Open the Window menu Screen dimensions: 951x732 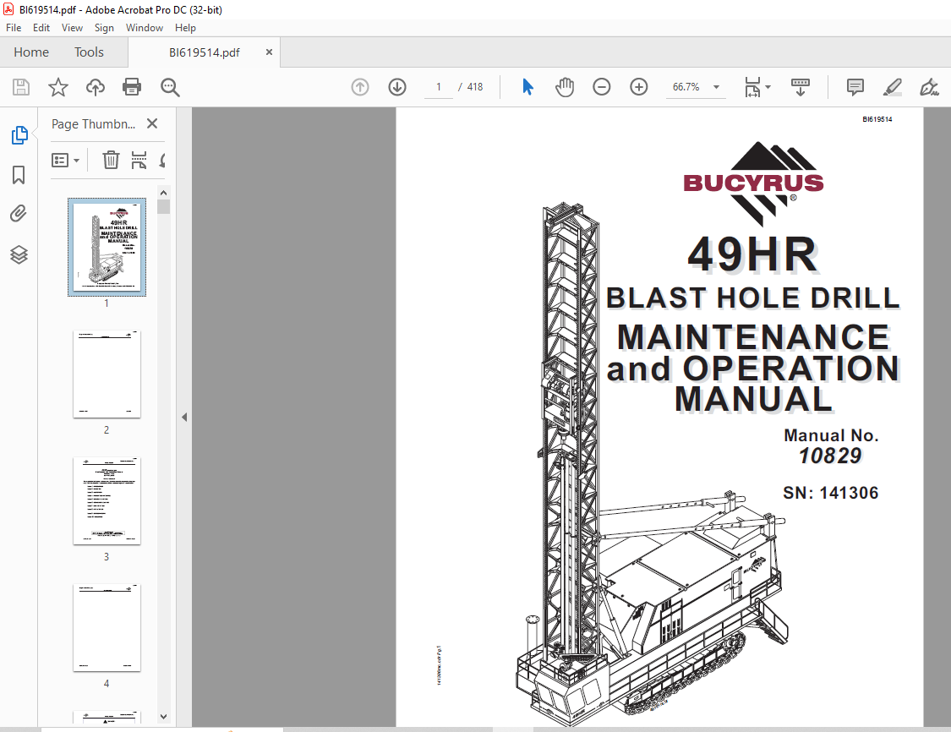[x=145, y=28]
